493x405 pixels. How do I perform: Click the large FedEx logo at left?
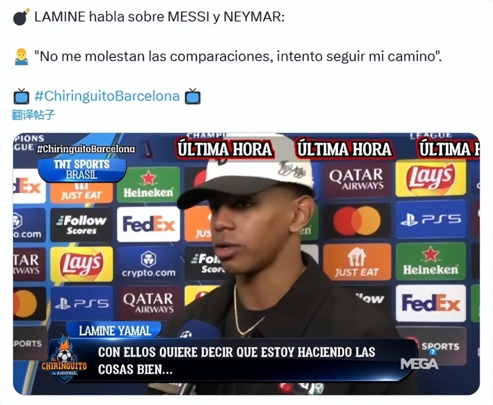pyautogui.click(x=148, y=224)
